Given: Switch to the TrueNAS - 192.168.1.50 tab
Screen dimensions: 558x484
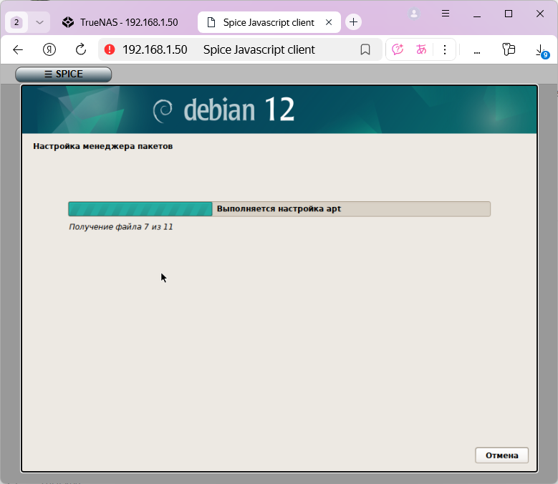Looking at the screenshot, I should pos(120,22).
